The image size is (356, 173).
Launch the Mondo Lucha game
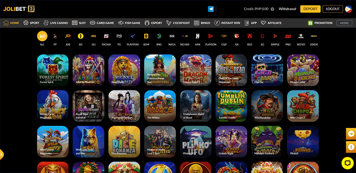click(x=303, y=70)
